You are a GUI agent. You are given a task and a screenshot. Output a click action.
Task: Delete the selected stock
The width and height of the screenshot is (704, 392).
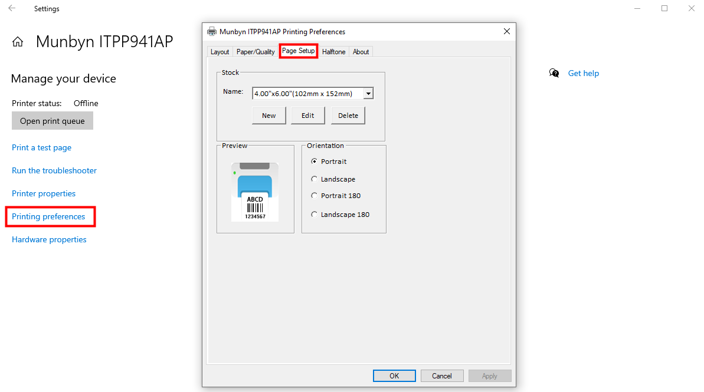[348, 116]
